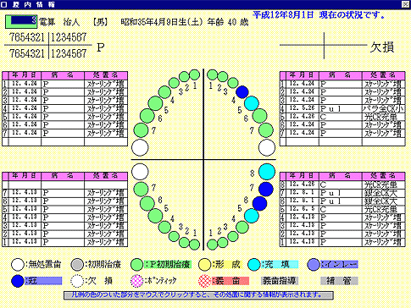Click the 補管 button
Viewport: 411px width, 308px height.
pyautogui.click(x=339, y=281)
